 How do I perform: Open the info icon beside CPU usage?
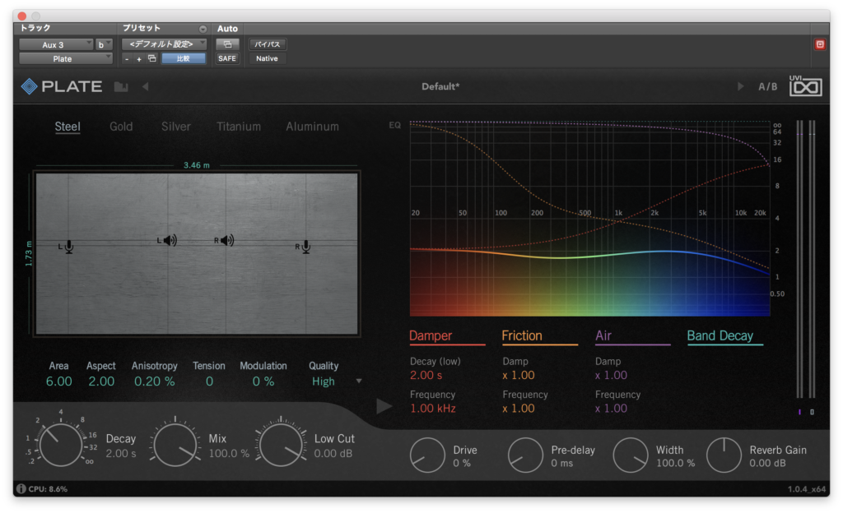(x=21, y=489)
